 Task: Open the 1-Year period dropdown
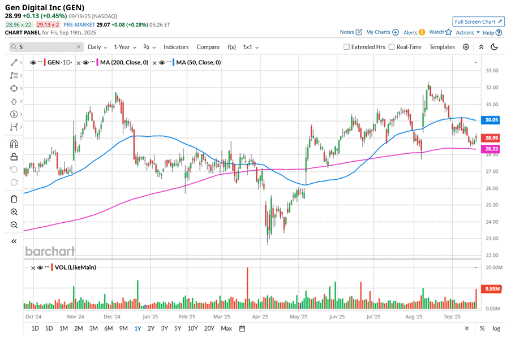pyautogui.click(x=125, y=47)
